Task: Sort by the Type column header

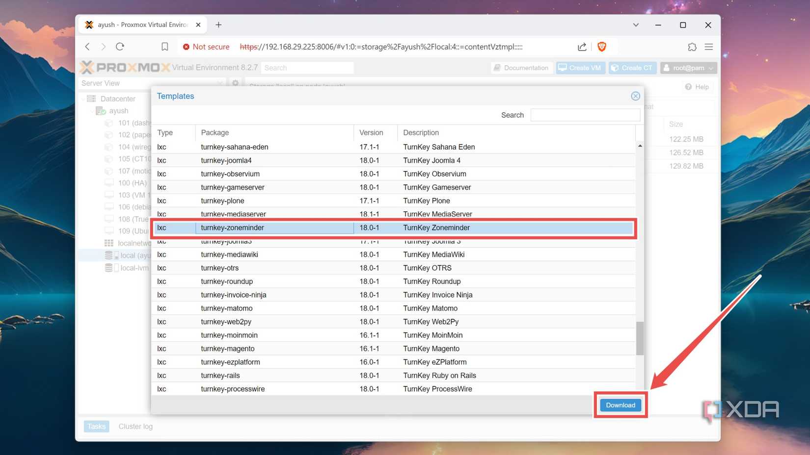Action: pyautogui.click(x=174, y=132)
